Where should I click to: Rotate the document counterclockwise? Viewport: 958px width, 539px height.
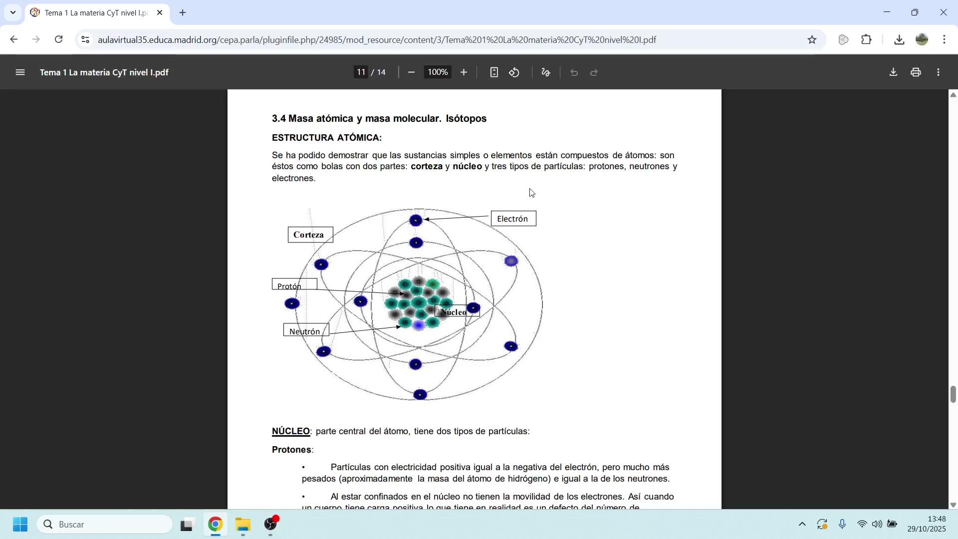click(514, 73)
